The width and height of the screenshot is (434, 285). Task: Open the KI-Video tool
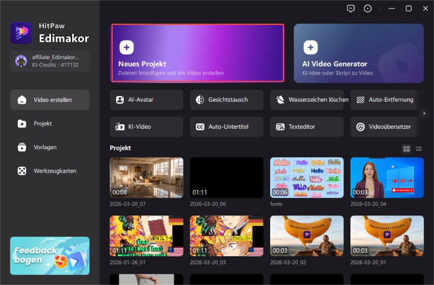[x=146, y=126]
